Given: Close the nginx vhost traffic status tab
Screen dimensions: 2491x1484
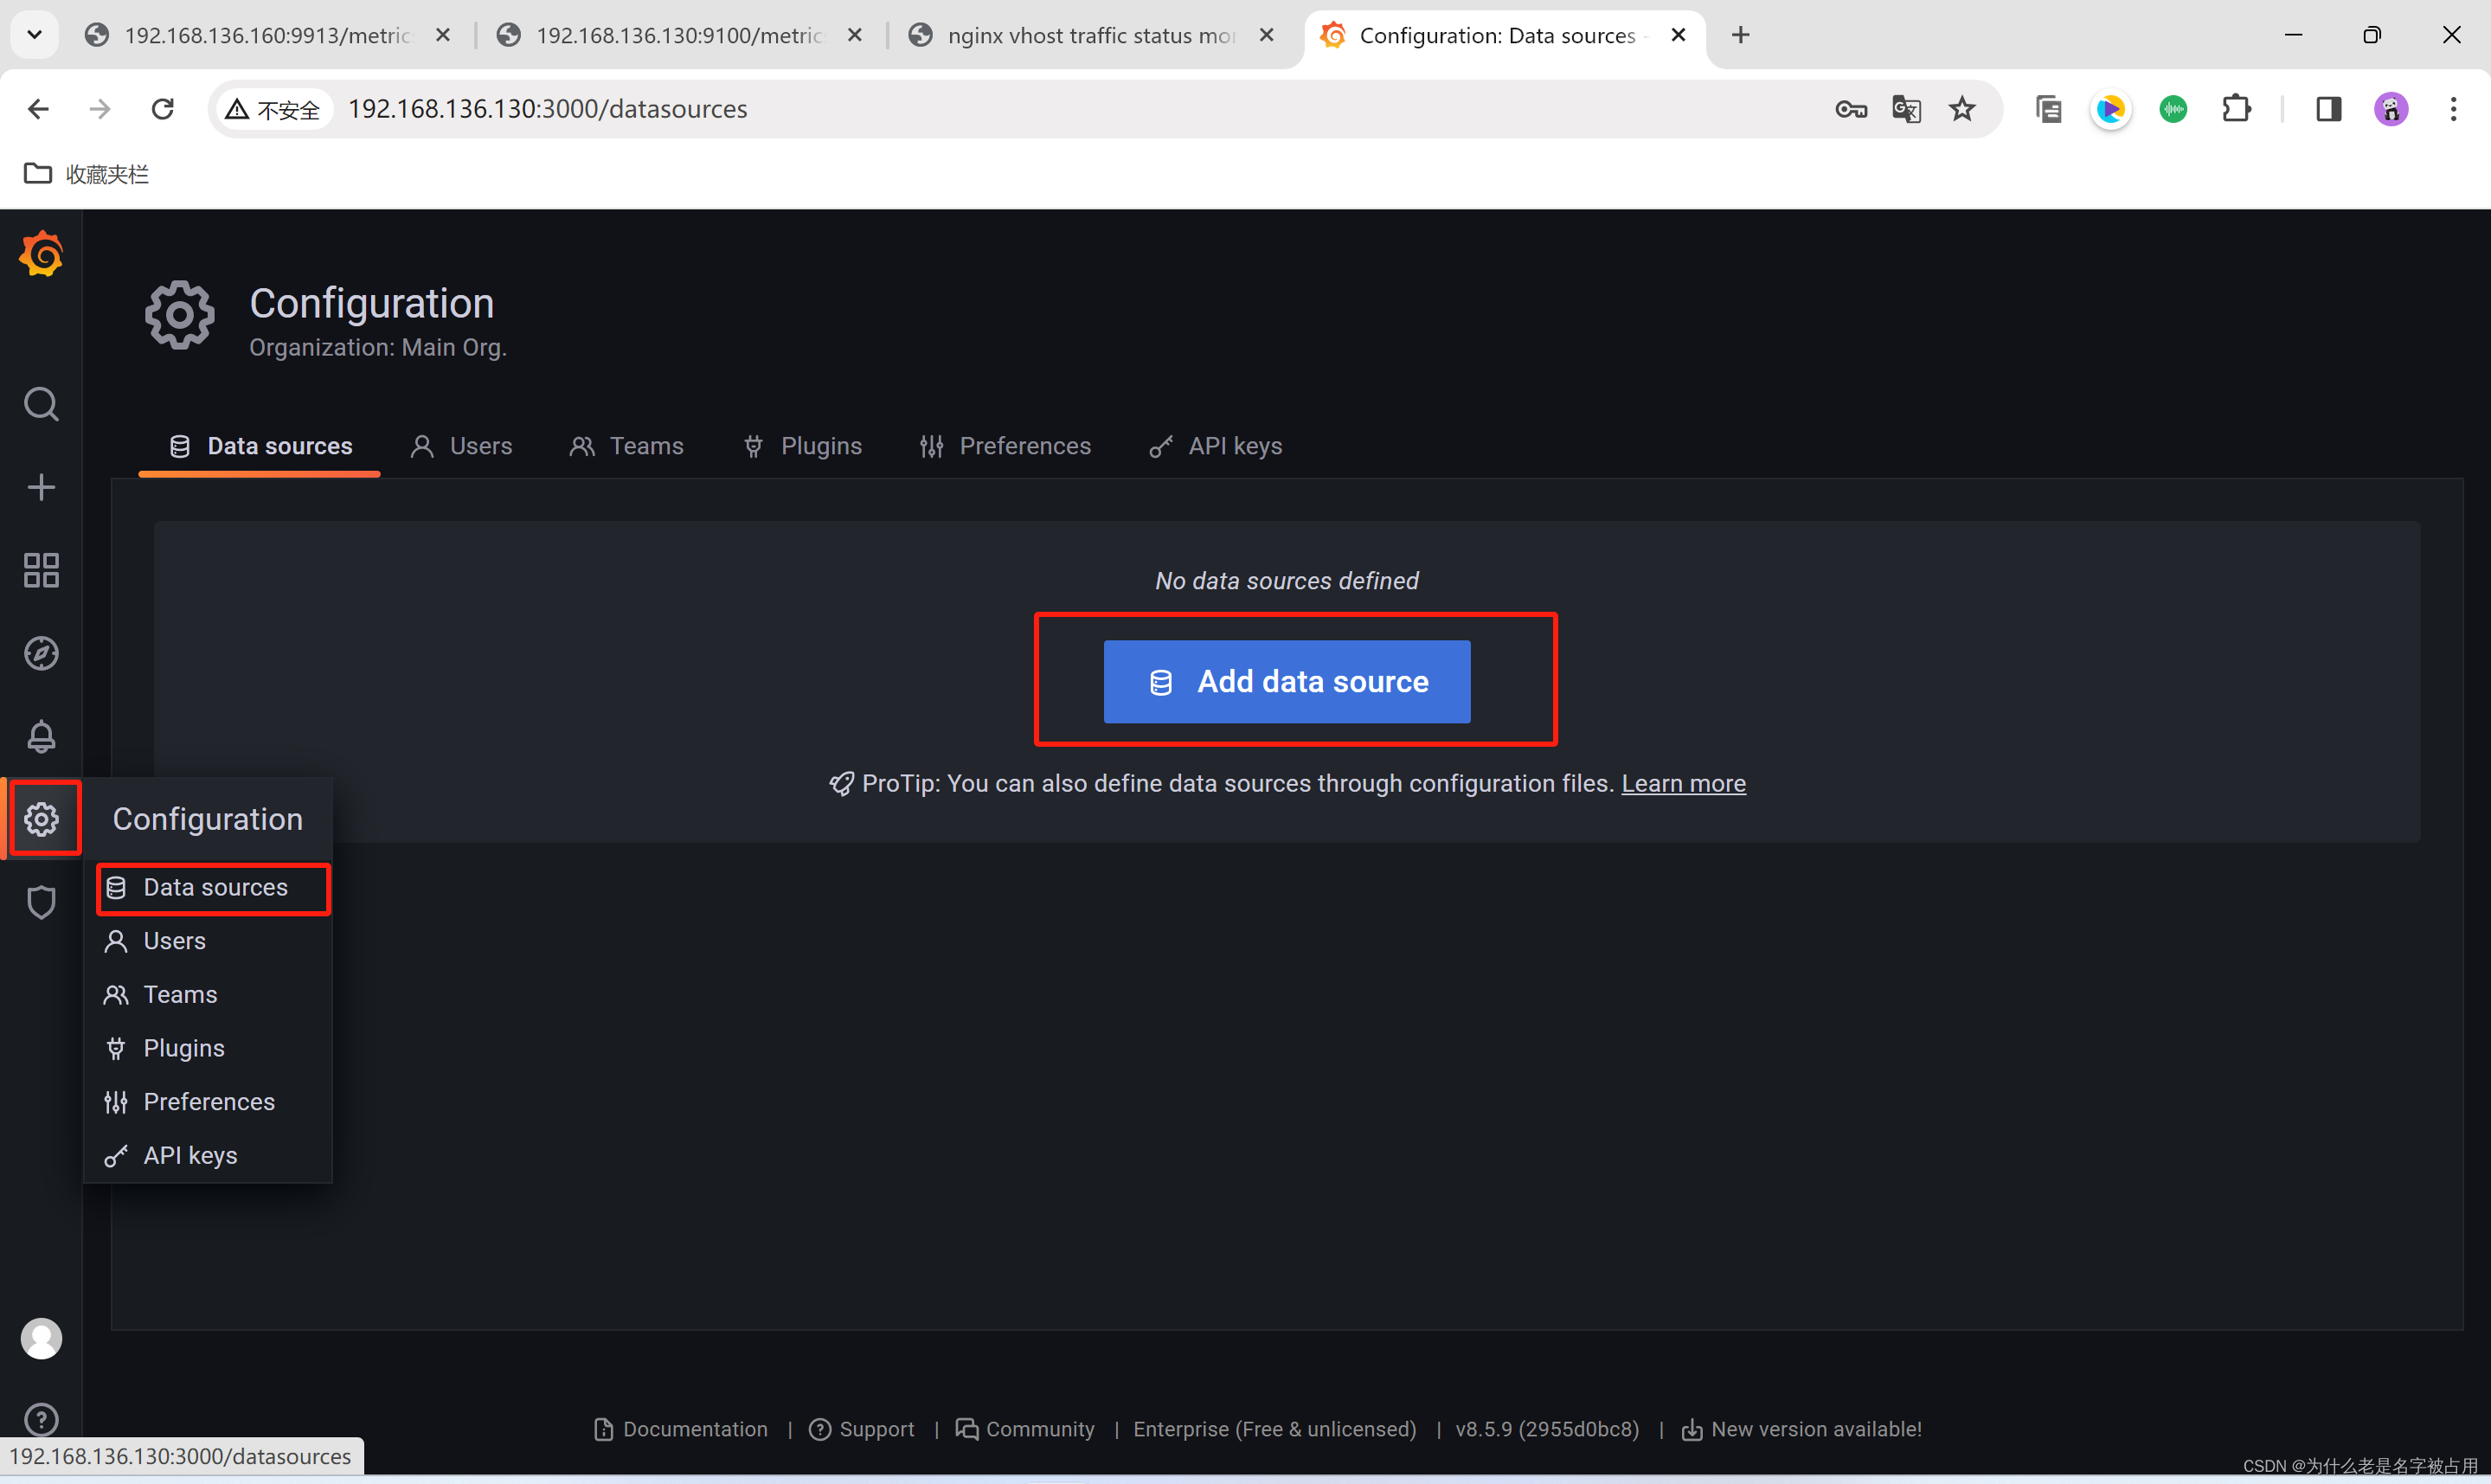Looking at the screenshot, I should tap(1267, 35).
